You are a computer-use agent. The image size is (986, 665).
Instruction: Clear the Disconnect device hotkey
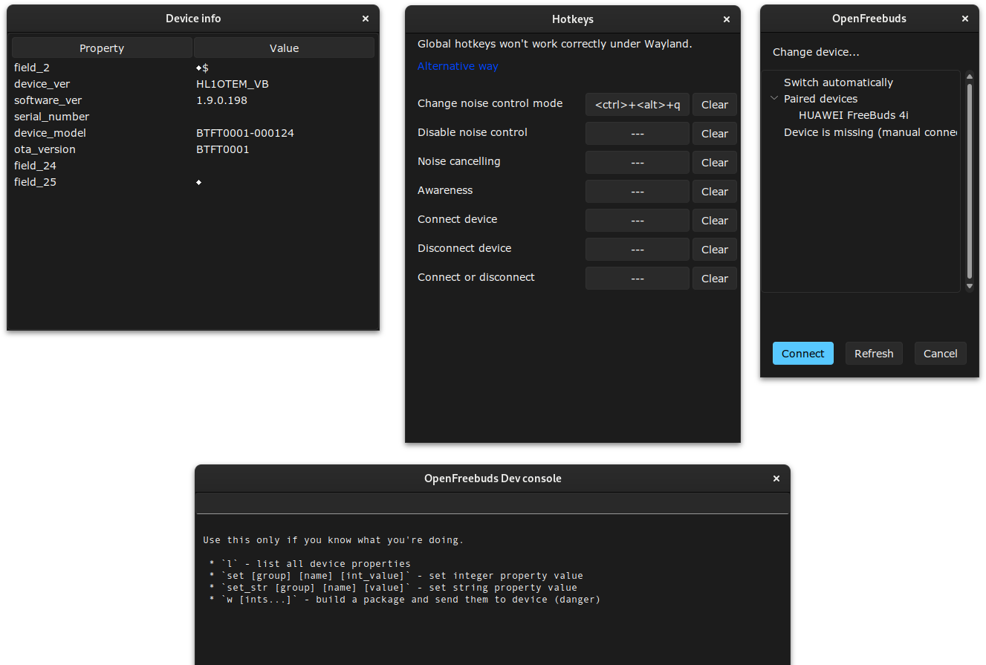coord(715,250)
